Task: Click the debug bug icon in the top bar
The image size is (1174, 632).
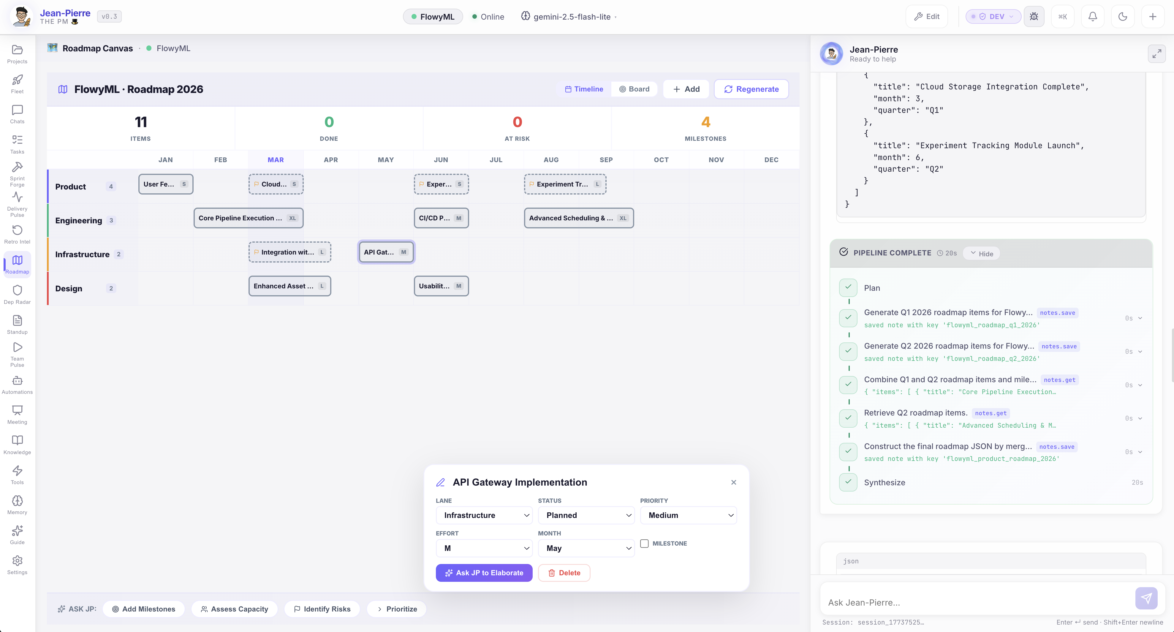Action: (1034, 16)
